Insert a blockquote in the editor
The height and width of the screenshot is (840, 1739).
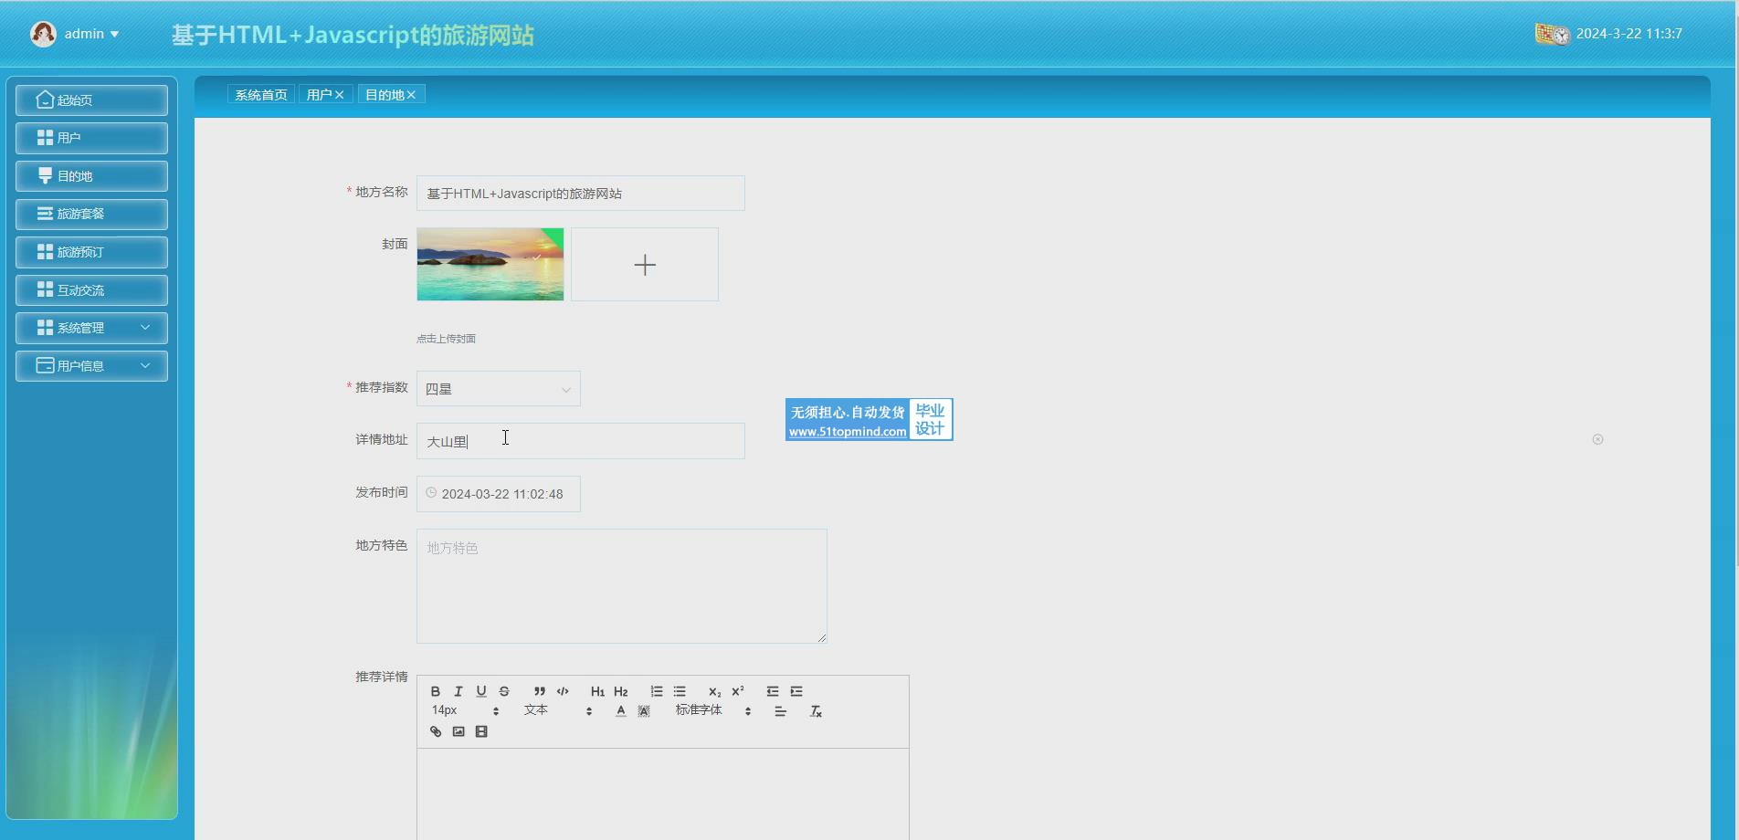(540, 691)
